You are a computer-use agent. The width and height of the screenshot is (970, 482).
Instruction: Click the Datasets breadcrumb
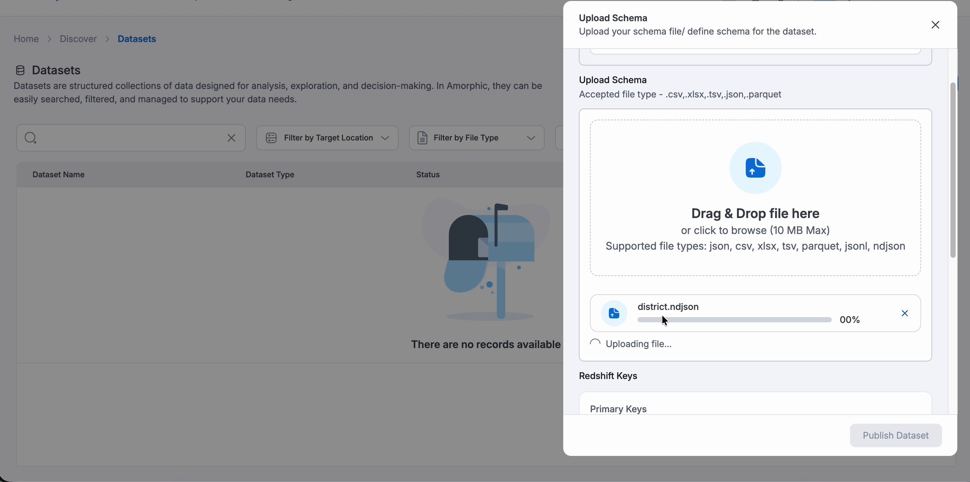(137, 39)
